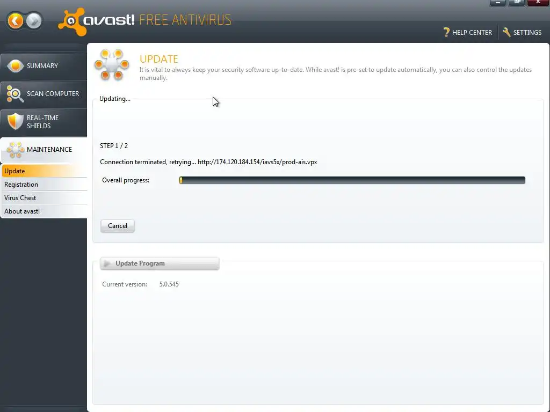Click the grey forward arrow button

tap(34, 21)
